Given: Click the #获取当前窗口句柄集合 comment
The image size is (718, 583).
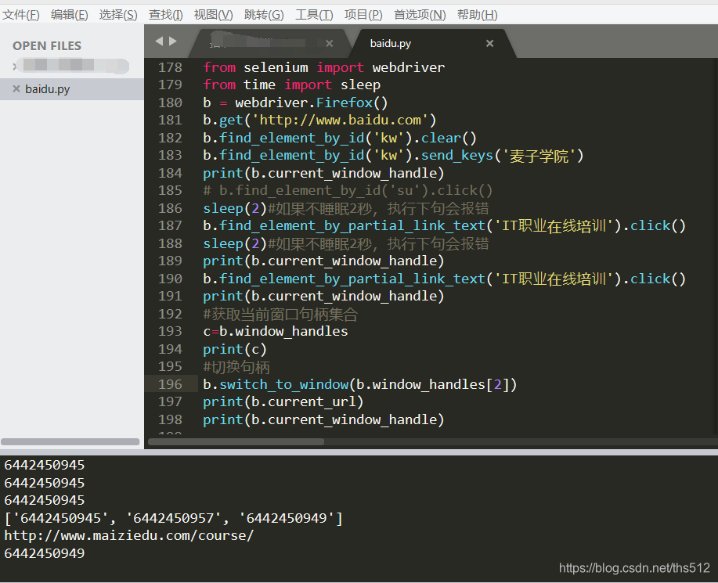Looking at the screenshot, I should pos(280,315).
